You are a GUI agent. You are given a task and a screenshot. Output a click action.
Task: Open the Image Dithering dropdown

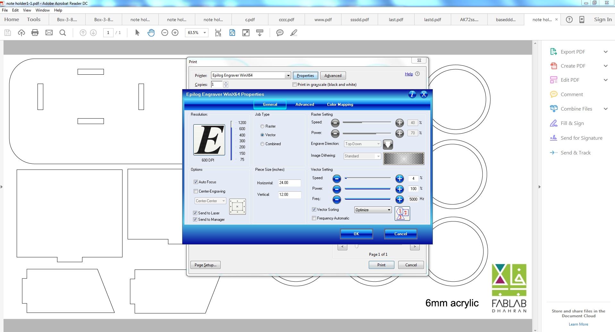point(362,156)
